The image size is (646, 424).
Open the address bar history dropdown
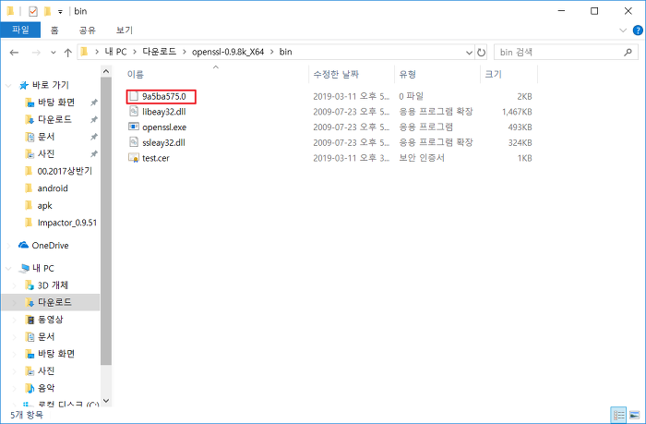pyautogui.click(x=469, y=53)
